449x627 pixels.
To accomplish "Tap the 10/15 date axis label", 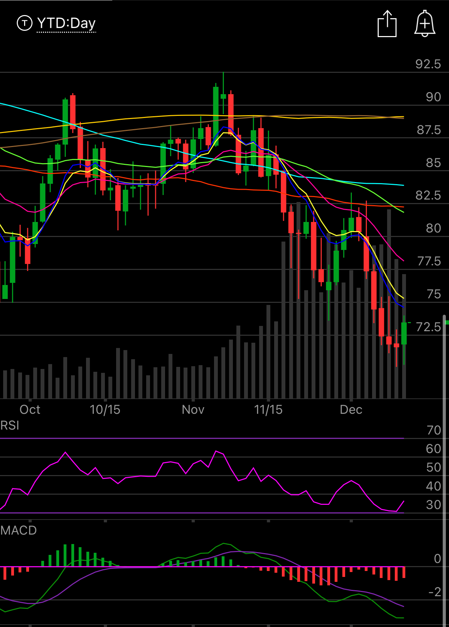I will click(x=105, y=410).
